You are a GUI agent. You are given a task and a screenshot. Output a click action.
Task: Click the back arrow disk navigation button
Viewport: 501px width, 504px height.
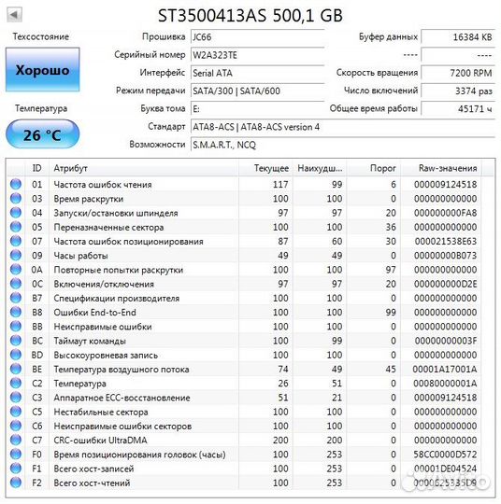[x=15, y=15]
